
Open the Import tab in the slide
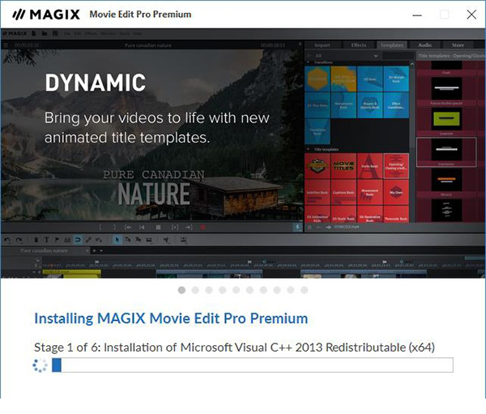322,45
